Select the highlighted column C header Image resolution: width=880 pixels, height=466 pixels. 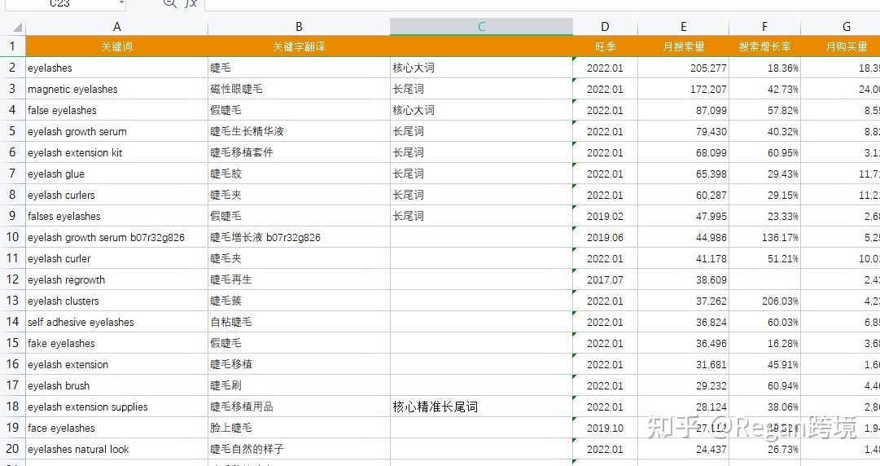coord(481,27)
